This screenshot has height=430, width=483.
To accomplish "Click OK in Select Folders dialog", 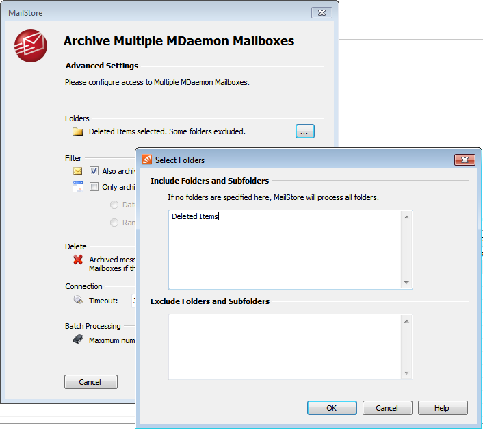I will coord(332,408).
